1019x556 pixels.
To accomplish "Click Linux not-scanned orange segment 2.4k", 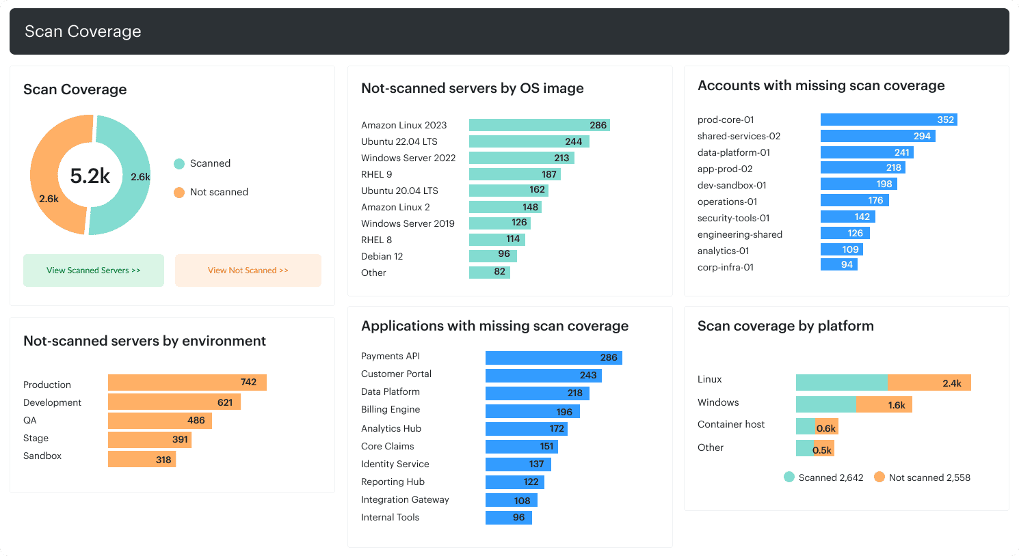I will (x=929, y=383).
